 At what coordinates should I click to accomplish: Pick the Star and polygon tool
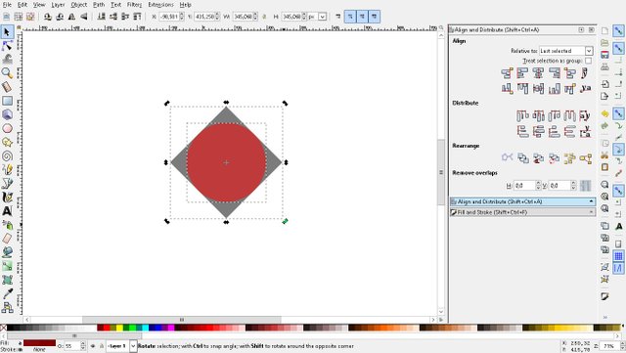coord(7,142)
